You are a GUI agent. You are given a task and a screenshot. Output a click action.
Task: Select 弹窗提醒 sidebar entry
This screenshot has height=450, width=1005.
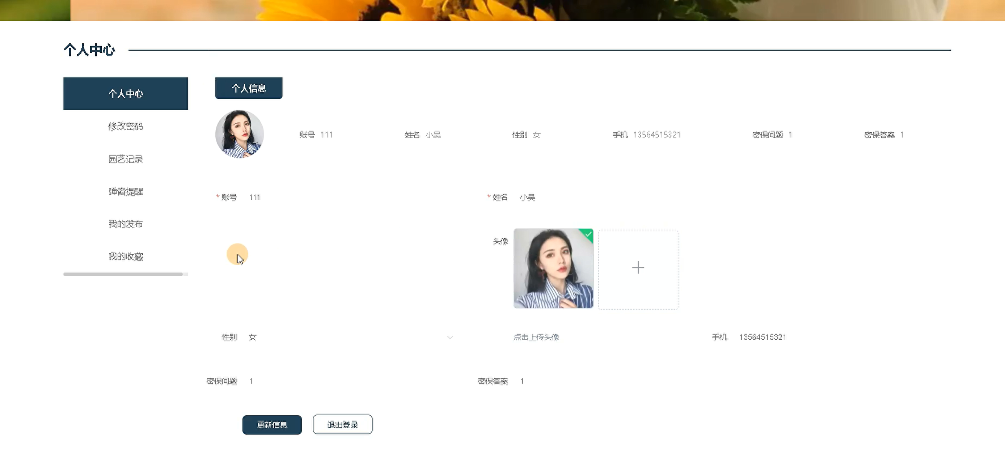126,191
